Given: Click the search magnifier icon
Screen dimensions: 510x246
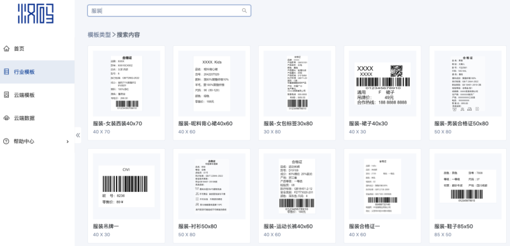Looking at the screenshot, I should (x=244, y=11).
